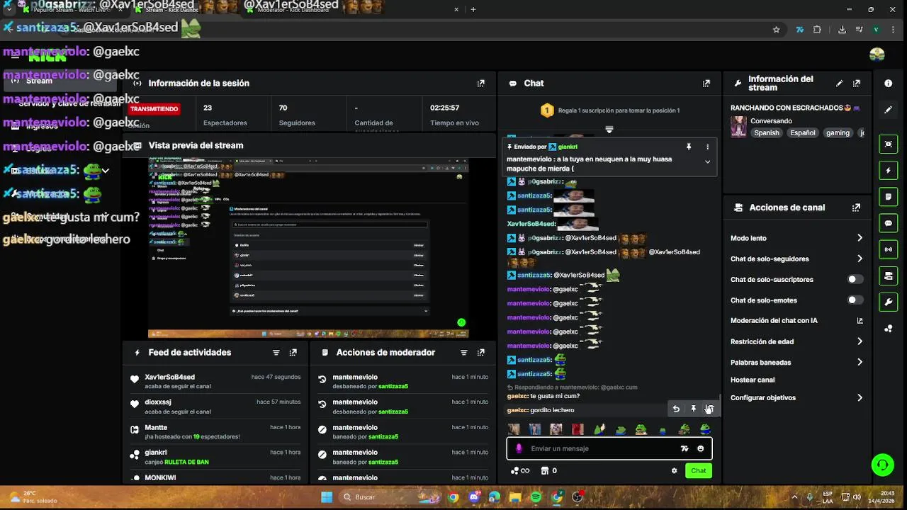Image resolution: width=907 pixels, height=510 pixels.
Task: Click the stream preview thumbnail
Action: pos(308,248)
